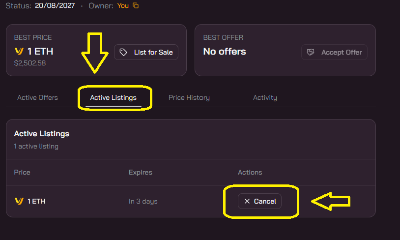The height and width of the screenshot is (240, 400).
Task: Select the Activity tab
Action: point(265,97)
